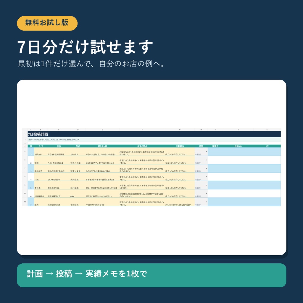Select the 目的 header cell

[59, 146]
